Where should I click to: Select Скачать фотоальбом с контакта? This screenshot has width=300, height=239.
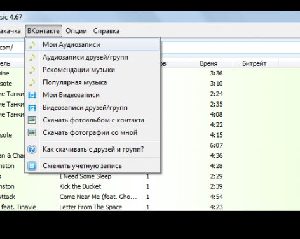tap(92, 120)
